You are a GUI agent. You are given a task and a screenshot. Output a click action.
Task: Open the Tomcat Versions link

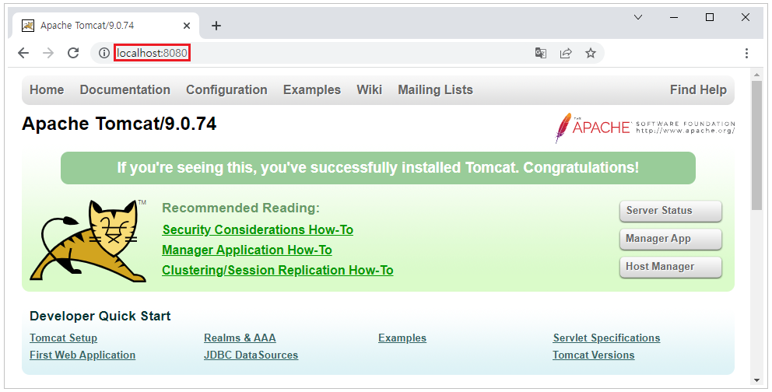(593, 355)
